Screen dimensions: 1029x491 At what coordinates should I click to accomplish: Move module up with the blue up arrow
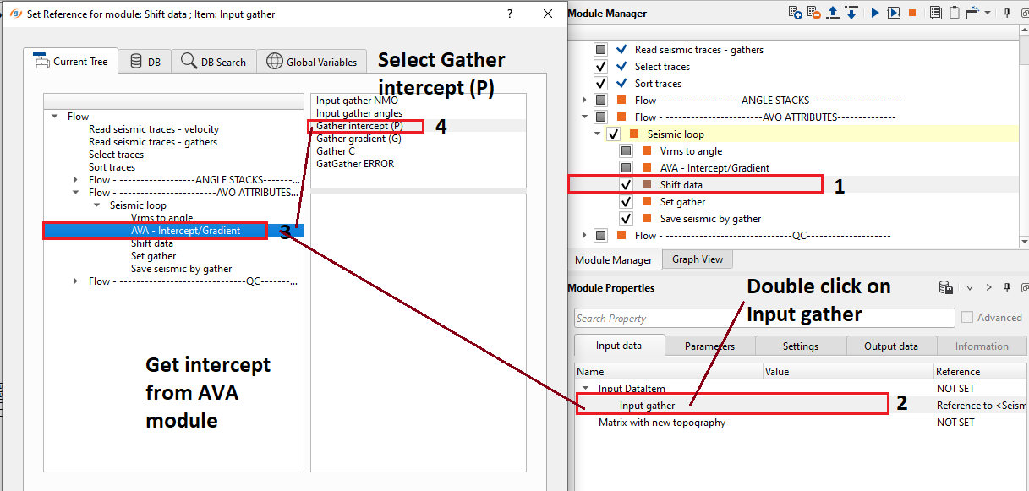point(833,13)
